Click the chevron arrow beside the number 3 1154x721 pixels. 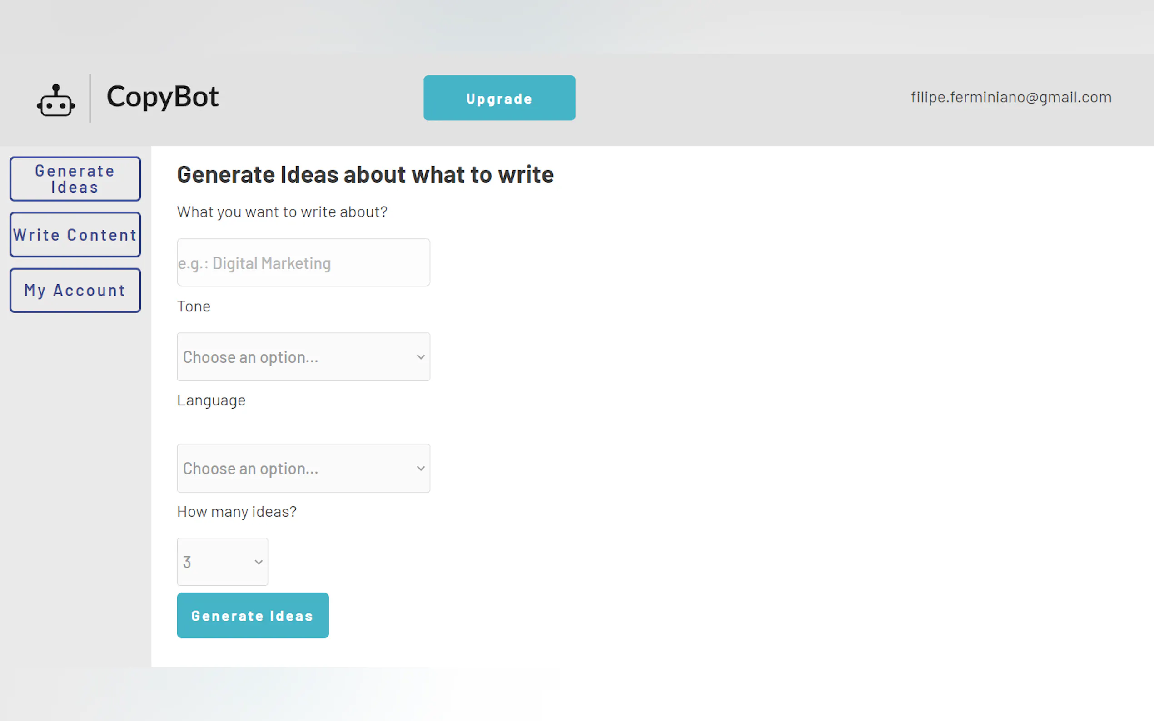[259, 562]
